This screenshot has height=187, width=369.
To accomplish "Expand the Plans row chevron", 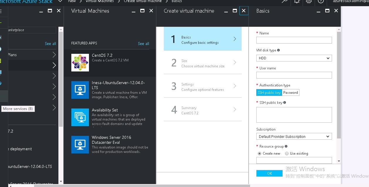I will click(54, 55).
